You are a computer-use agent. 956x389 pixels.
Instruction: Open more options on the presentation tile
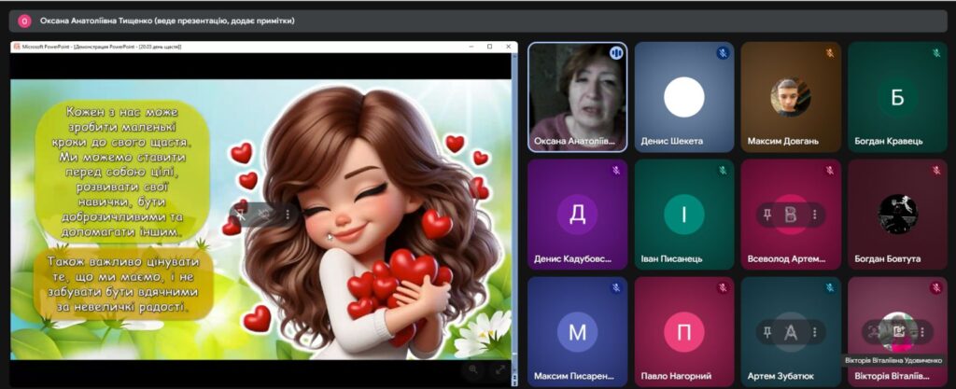coord(287,214)
